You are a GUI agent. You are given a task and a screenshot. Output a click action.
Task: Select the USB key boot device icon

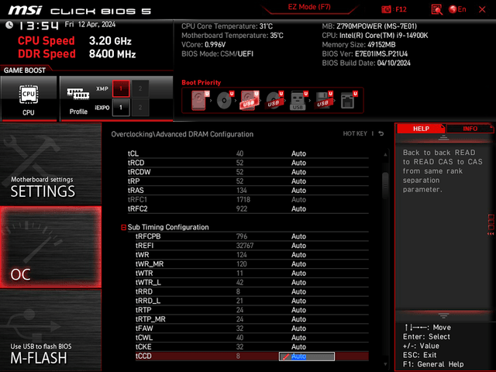[x=298, y=100]
